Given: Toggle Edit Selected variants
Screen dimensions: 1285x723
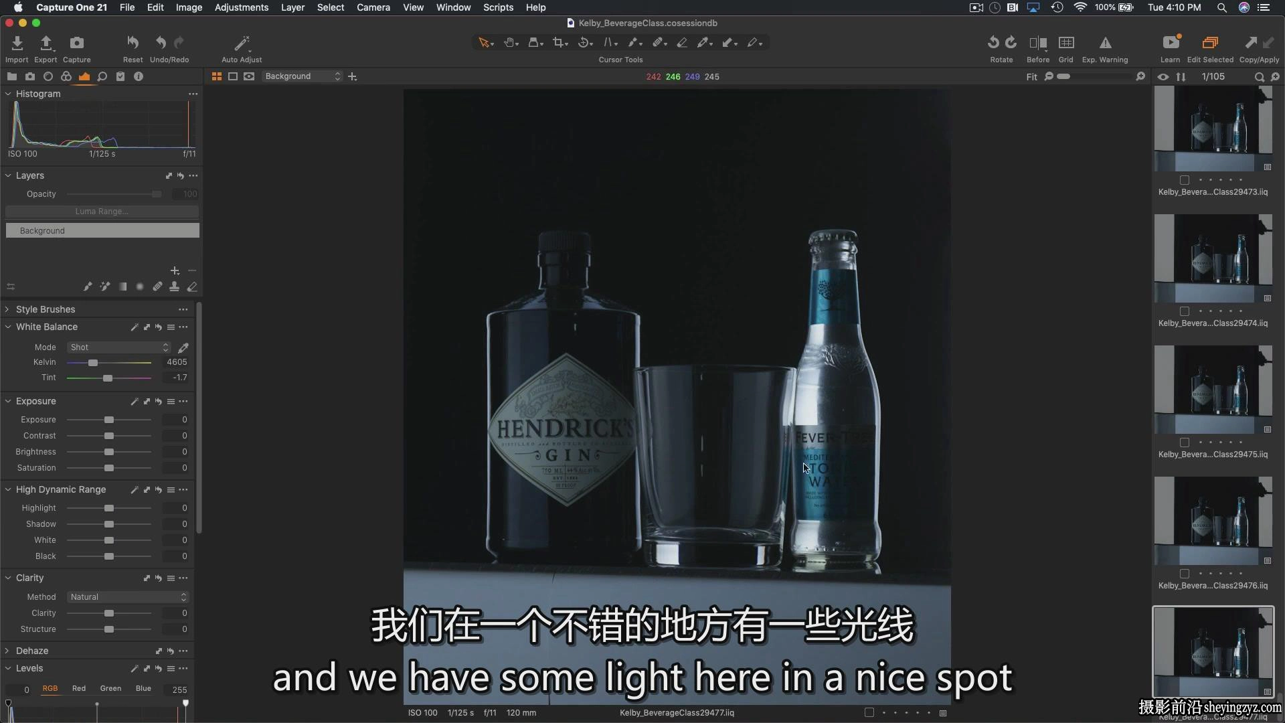Looking at the screenshot, I should 1210,43.
